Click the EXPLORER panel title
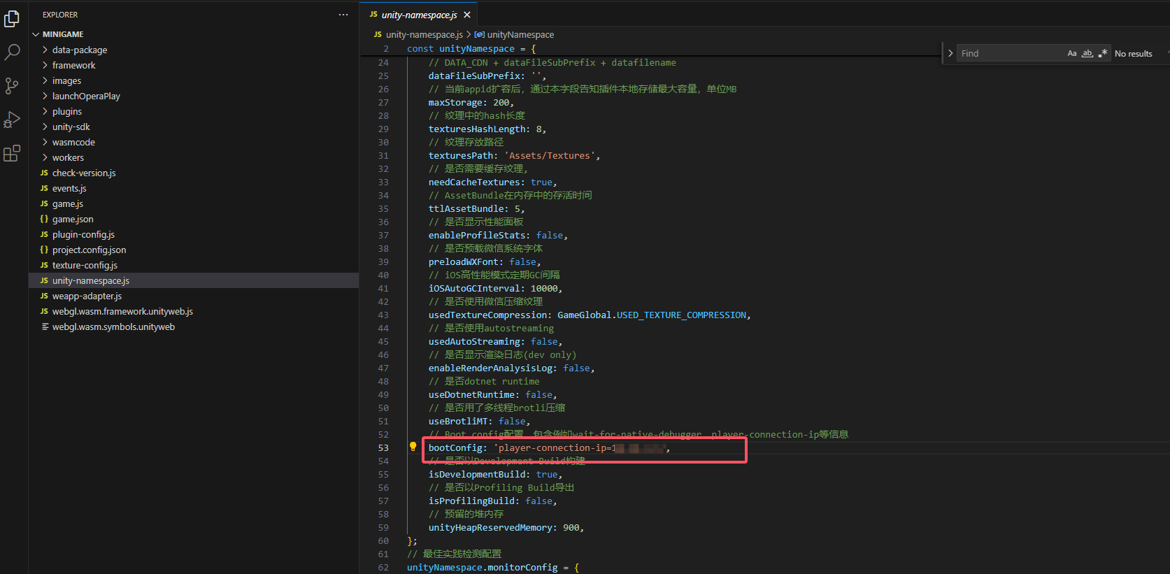Image resolution: width=1170 pixels, height=574 pixels. pyautogui.click(x=60, y=15)
